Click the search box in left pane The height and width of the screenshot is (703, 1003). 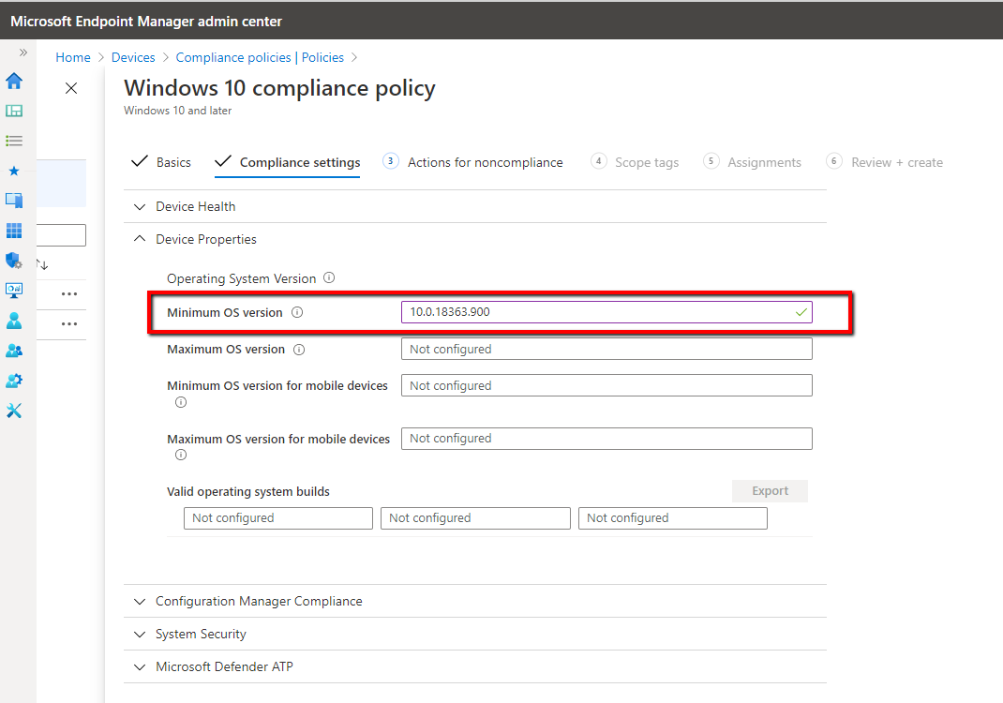click(62, 234)
